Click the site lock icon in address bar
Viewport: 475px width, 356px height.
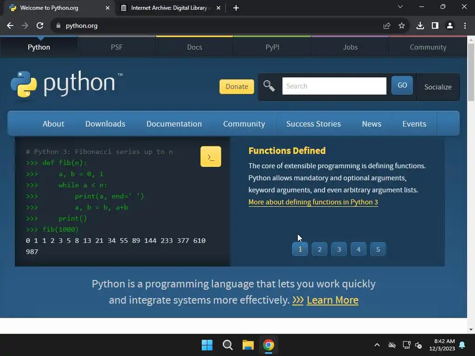pyautogui.click(x=58, y=26)
